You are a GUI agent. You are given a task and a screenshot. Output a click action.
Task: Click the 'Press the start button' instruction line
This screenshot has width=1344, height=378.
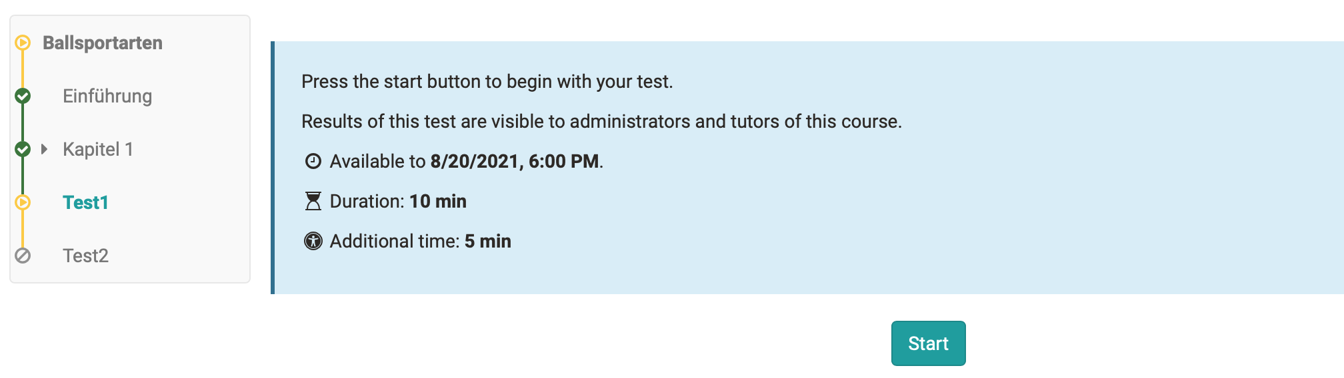(x=487, y=81)
